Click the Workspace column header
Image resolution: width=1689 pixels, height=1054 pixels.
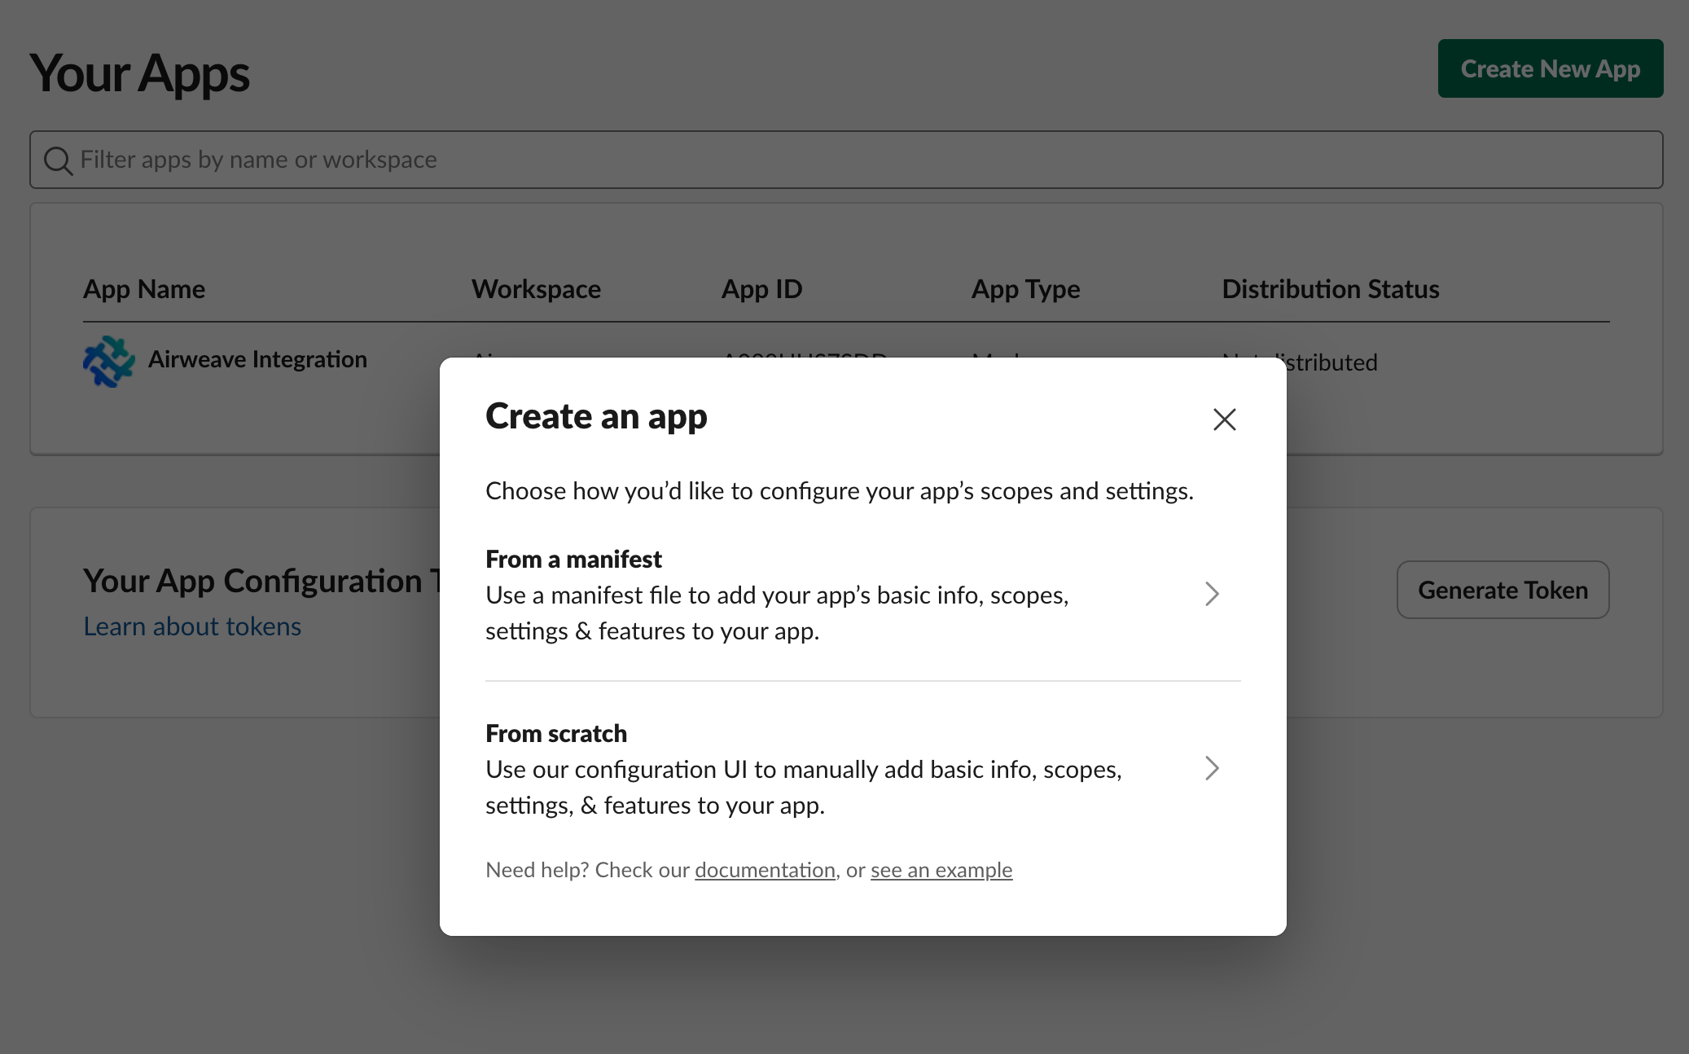pyautogui.click(x=536, y=288)
